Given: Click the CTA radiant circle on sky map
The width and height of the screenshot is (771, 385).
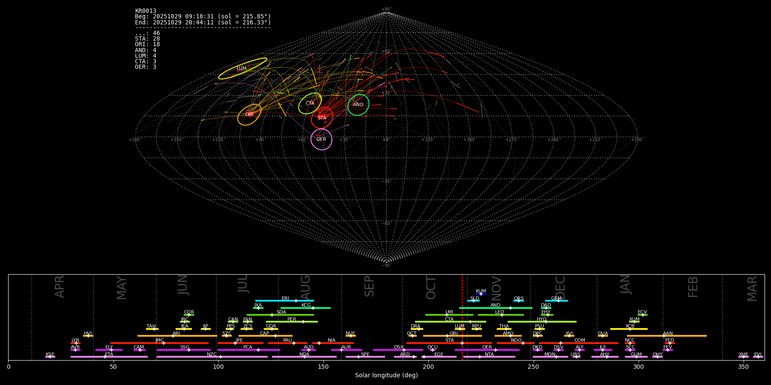Looking at the screenshot, I should pyautogui.click(x=310, y=104).
